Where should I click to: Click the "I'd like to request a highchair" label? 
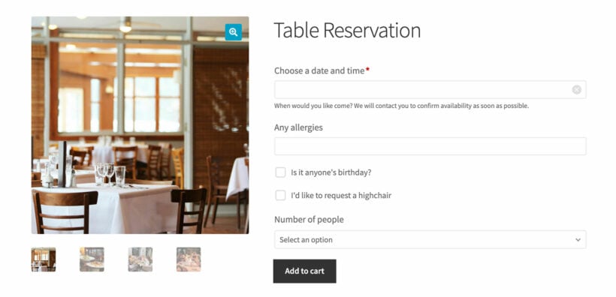(x=341, y=196)
